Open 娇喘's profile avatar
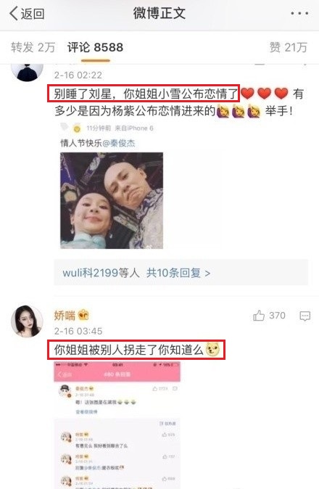 [x=27, y=321]
